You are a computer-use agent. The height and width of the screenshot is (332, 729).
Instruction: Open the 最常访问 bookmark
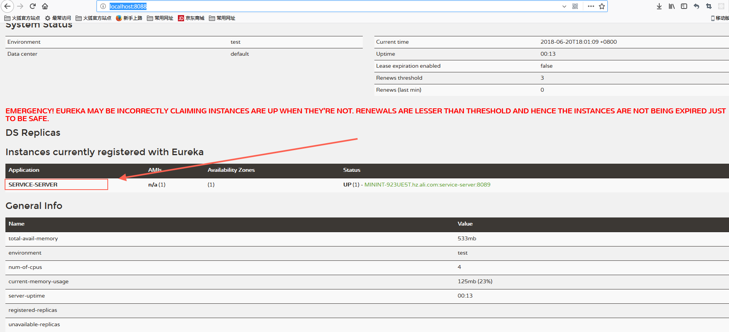coord(58,18)
